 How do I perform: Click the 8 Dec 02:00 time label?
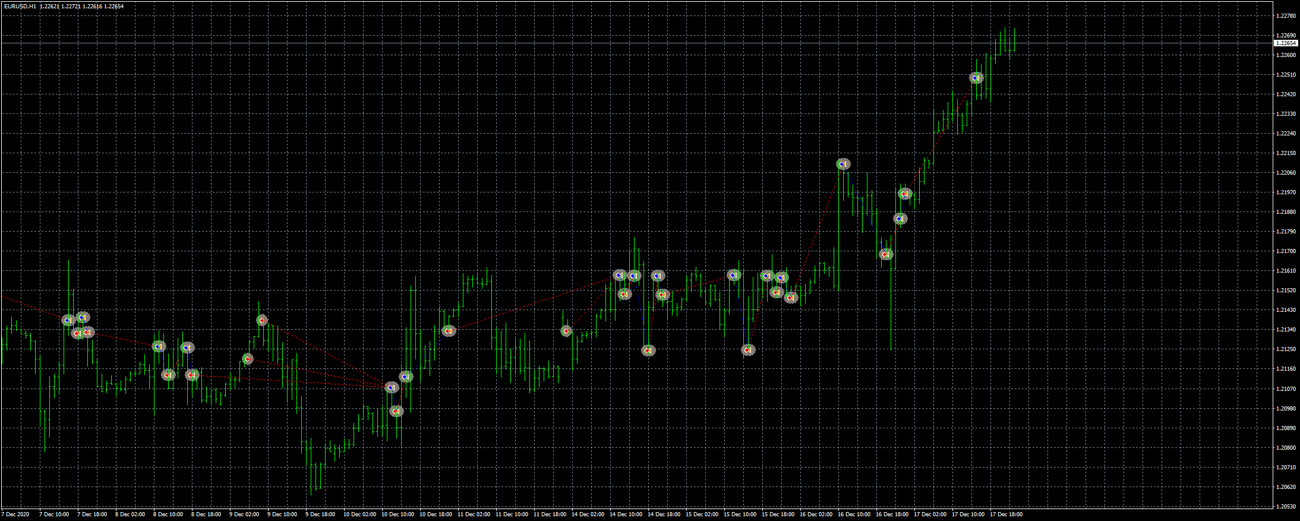click(130, 514)
